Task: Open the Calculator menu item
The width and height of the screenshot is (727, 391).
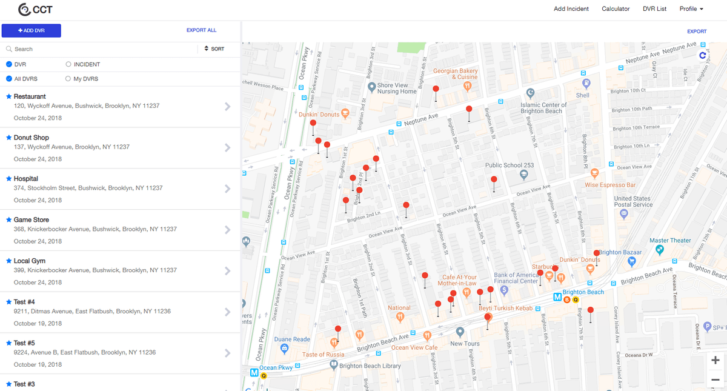Action: (616, 9)
